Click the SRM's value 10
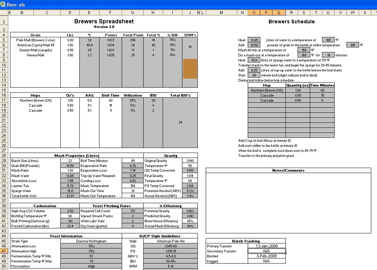 tap(190, 47)
